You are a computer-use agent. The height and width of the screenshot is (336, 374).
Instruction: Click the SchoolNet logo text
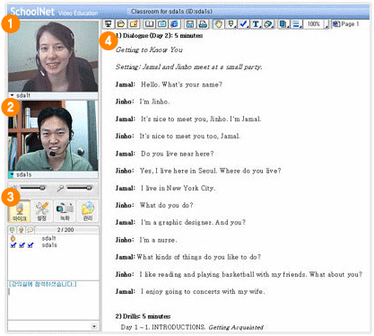[32, 12]
